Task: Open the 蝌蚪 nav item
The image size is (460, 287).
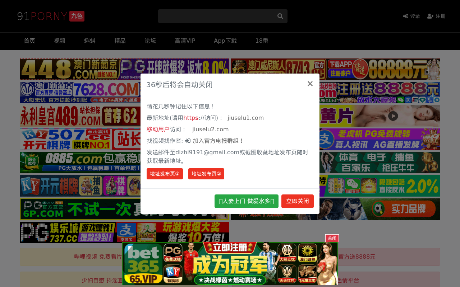Action: coord(90,41)
